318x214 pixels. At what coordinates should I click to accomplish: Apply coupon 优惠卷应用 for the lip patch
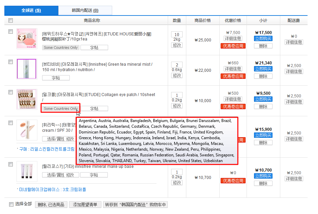coord(233,46)
